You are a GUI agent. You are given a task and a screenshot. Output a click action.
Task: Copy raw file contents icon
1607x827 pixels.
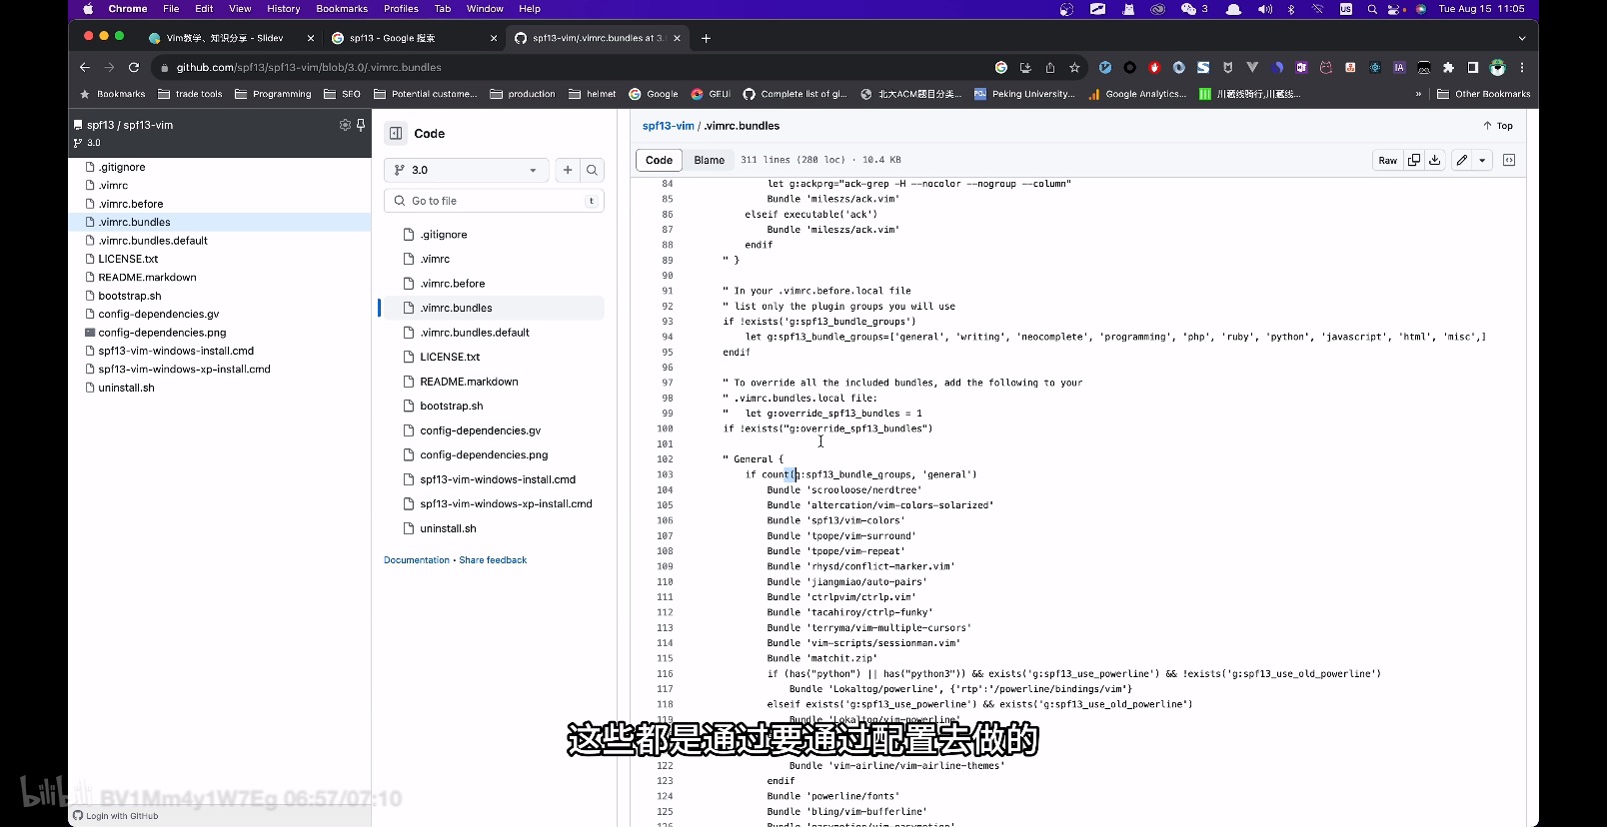pyautogui.click(x=1413, y=160)
